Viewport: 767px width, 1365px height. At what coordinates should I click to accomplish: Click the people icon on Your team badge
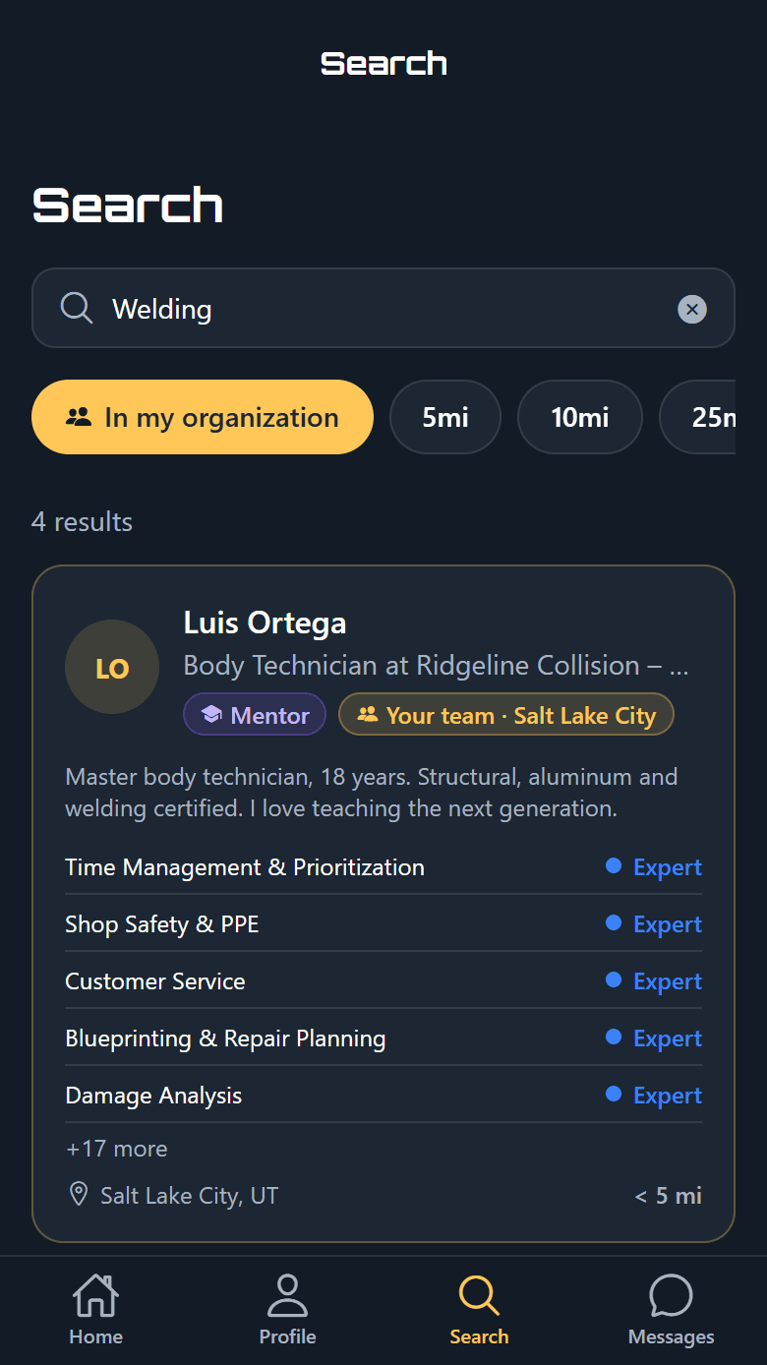point(368,715)
